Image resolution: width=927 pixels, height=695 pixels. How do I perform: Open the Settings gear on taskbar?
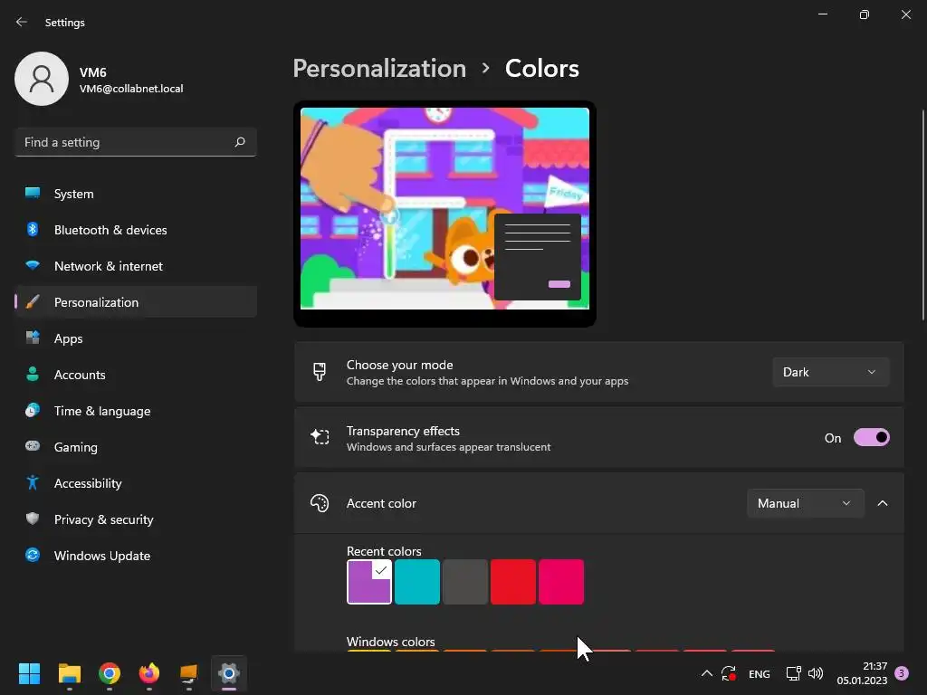(x=229, y=673)
